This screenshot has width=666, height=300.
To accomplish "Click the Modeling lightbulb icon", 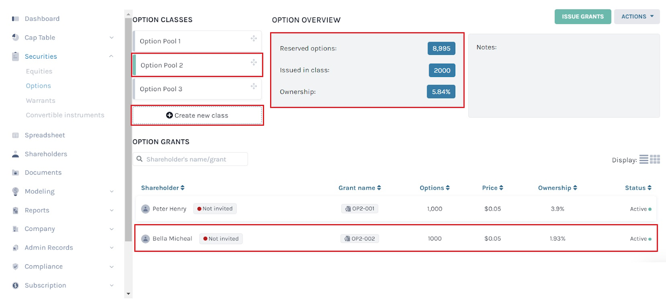I will (x=15, y=191).
